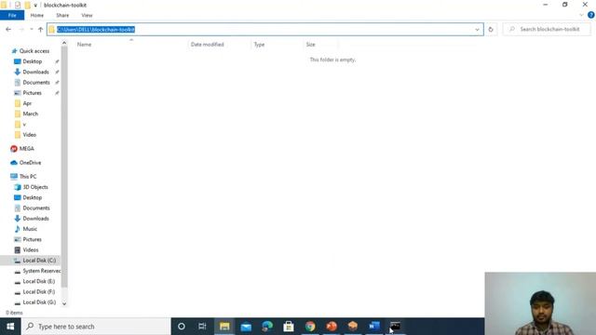596x335 pixels.
Task: Select Local Disk (C:)
Action: (x=39, y=261)
